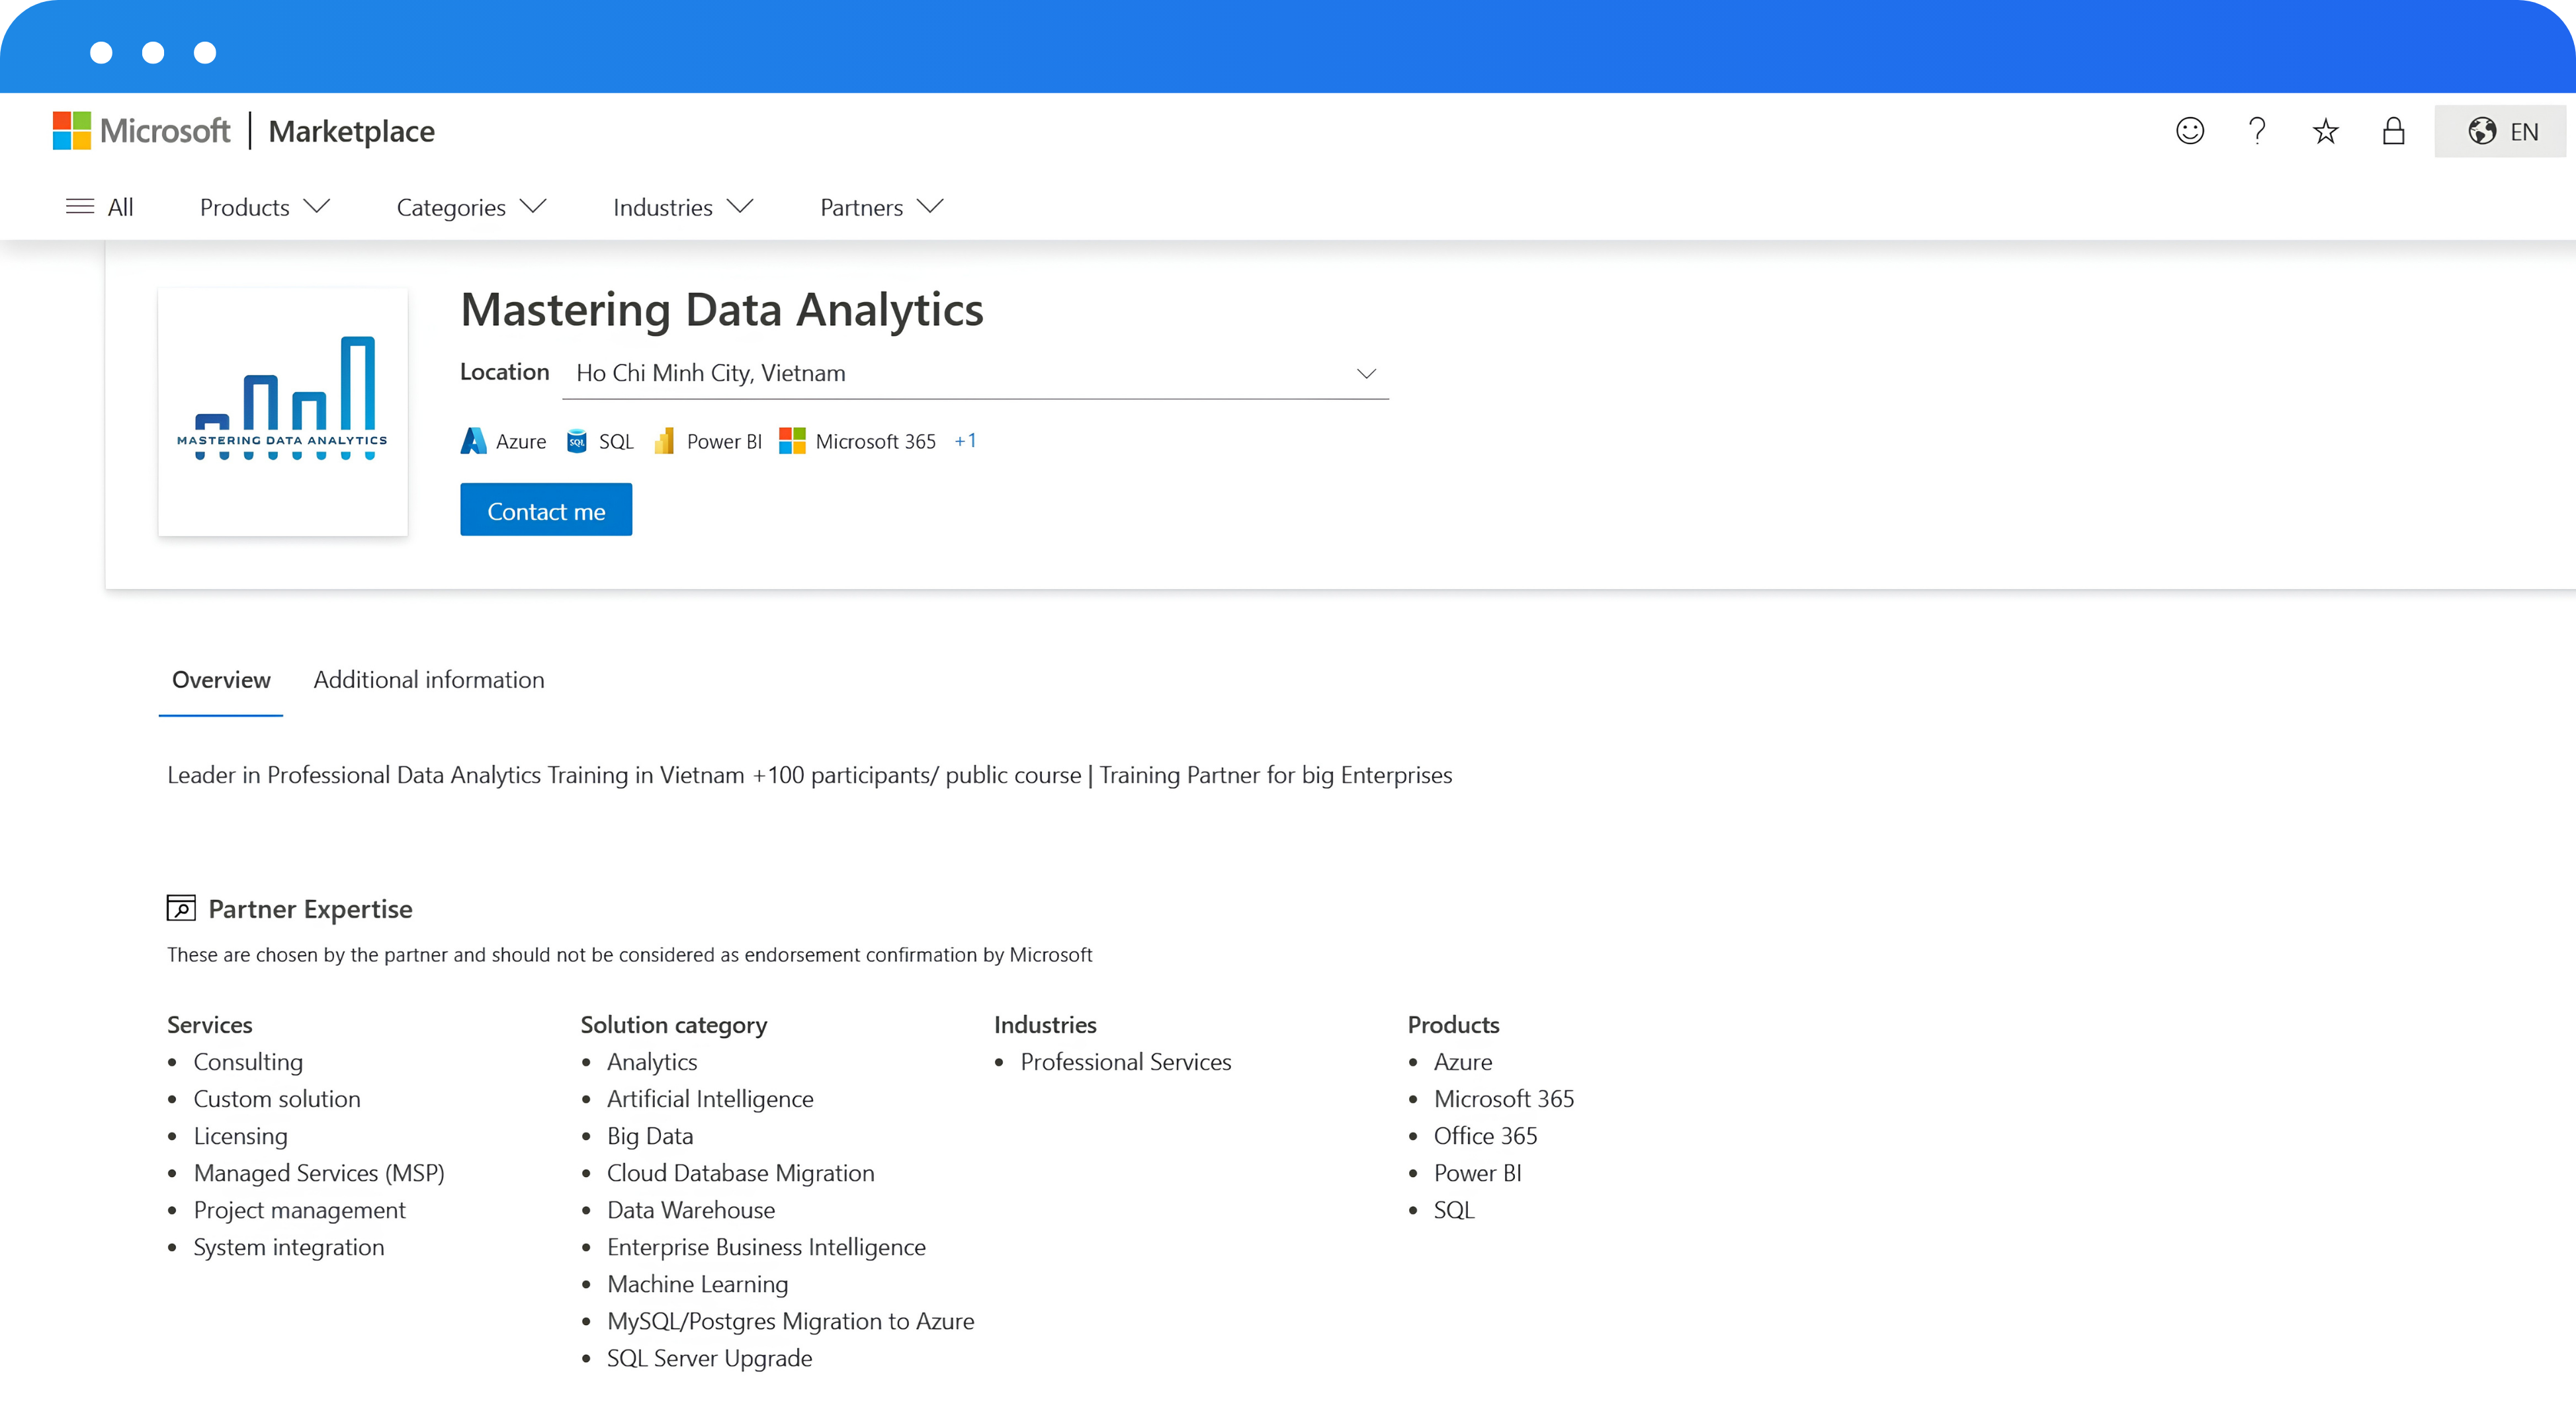Expand the Products dropdown menu
Screen dimensions: 2576x1419
click(x=264, y=207)
